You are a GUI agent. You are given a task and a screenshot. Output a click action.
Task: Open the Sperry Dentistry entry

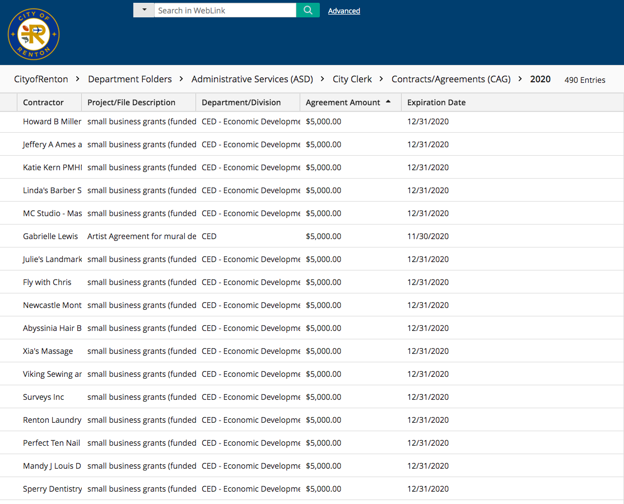tap(52, 489)
